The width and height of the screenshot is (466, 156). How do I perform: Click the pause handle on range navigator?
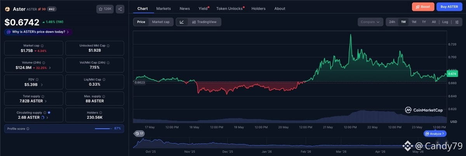pyautogui.click(x=438, y=143)
